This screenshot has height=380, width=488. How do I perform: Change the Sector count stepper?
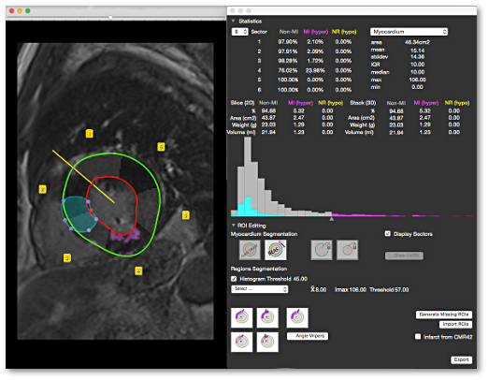(x=239, y=32)
